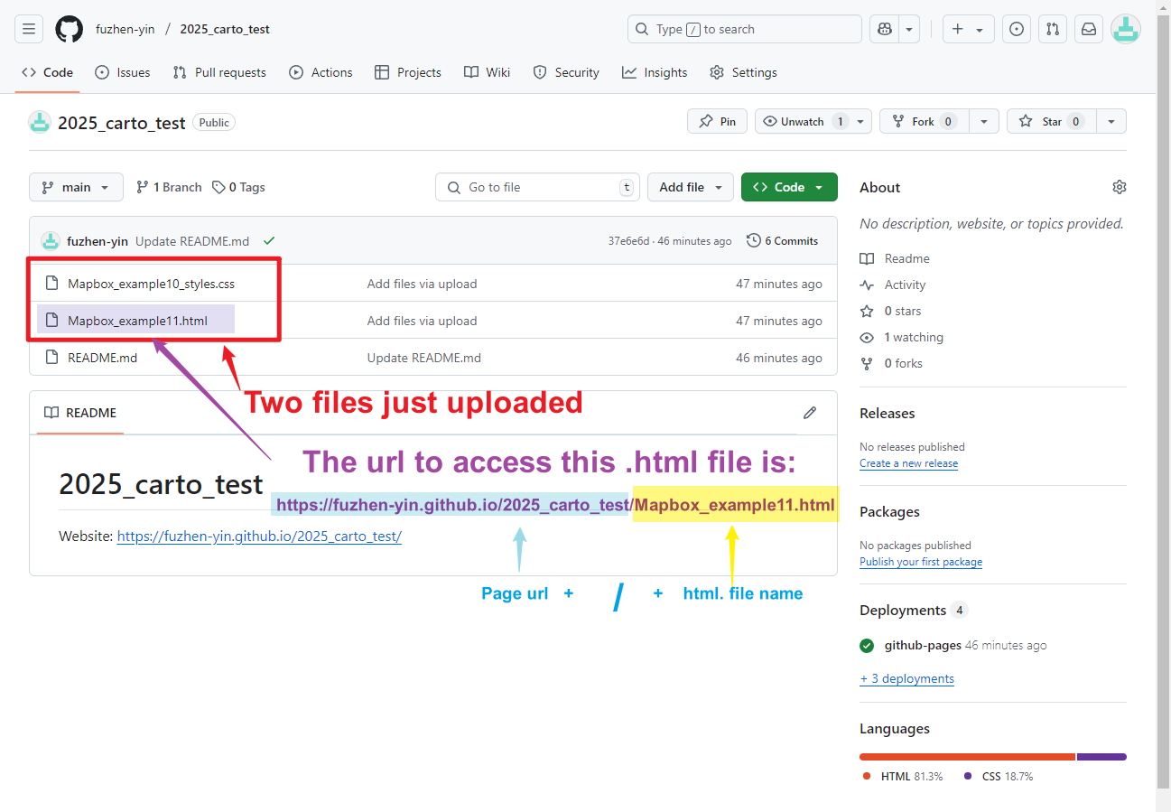Viewport: 1171px width, 812px height.
Task: Open the create new plus dropdown
Action: [969, 29]
